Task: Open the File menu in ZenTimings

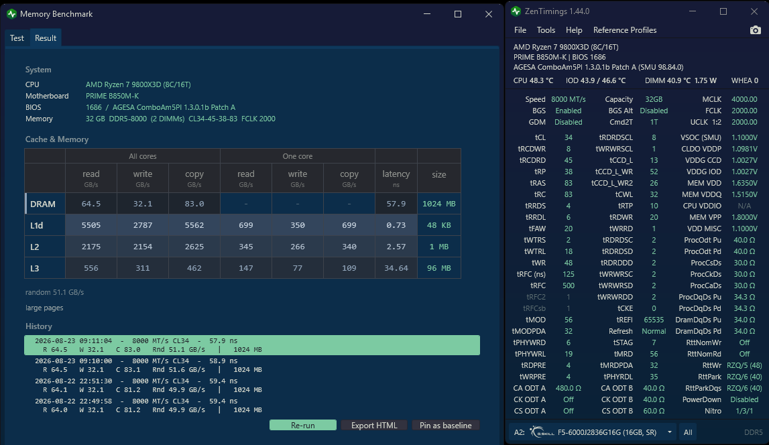Action: point(520,30)
